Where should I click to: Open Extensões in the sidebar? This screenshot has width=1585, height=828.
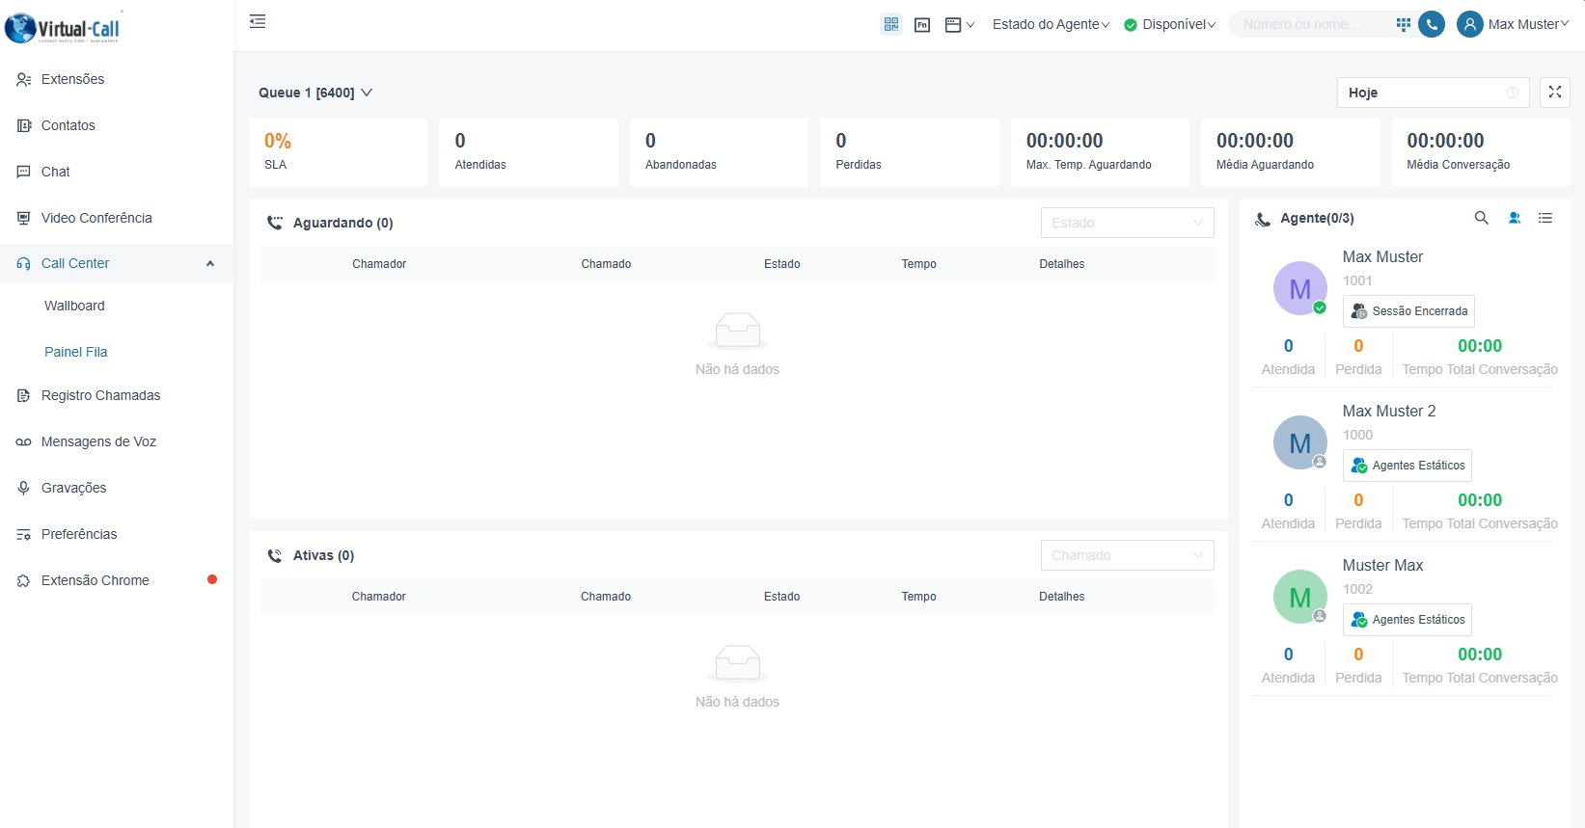pos(117,79)
